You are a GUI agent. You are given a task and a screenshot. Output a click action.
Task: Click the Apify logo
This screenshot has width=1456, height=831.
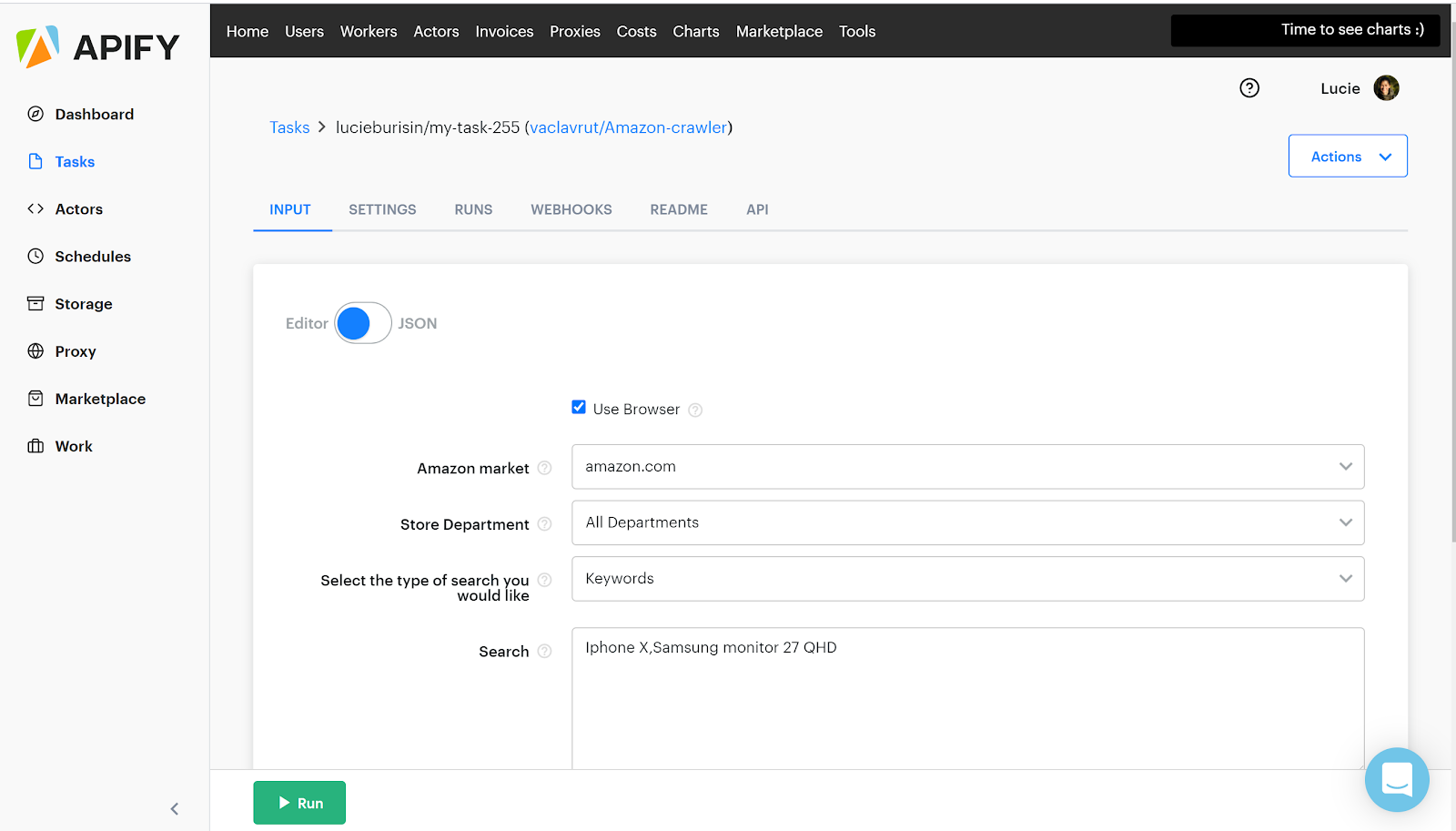pos(98,46)
